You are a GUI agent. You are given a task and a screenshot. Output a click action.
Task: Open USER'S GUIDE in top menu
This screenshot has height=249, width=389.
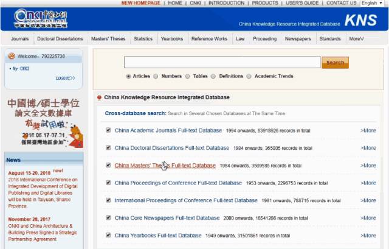[x=302, y=3]
